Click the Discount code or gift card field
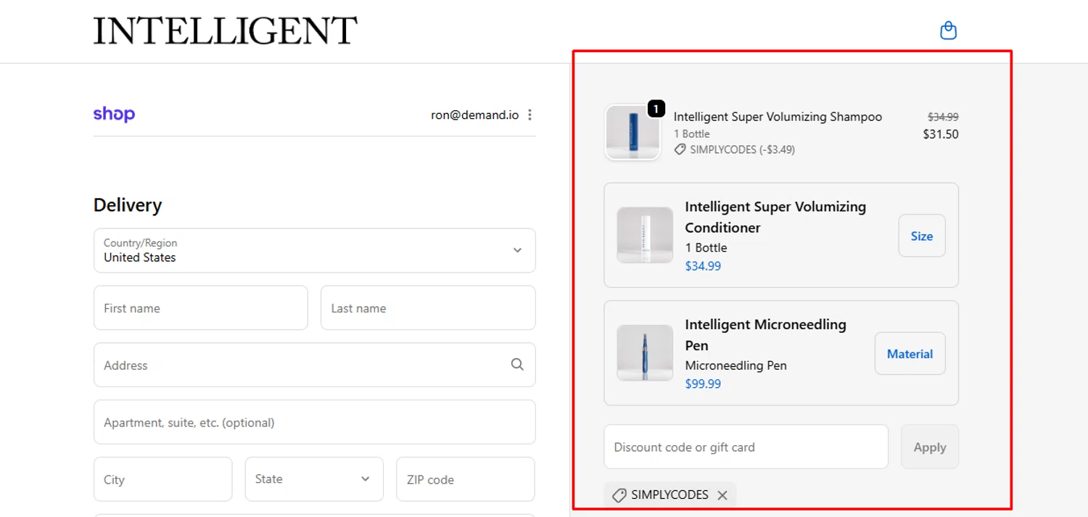This screenshot has width=1088, height=517. [746, 447]
